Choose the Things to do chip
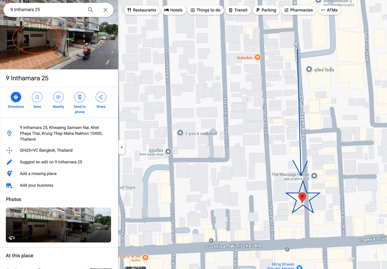 (205, 10)
